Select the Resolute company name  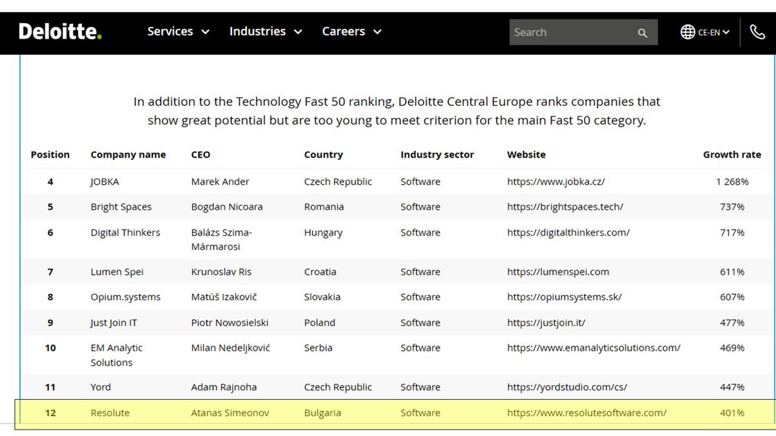pyautogui.click(x=110, y=413)
